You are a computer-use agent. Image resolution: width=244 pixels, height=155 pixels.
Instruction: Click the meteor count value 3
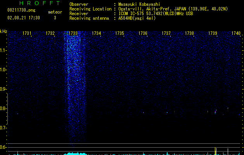55,18
